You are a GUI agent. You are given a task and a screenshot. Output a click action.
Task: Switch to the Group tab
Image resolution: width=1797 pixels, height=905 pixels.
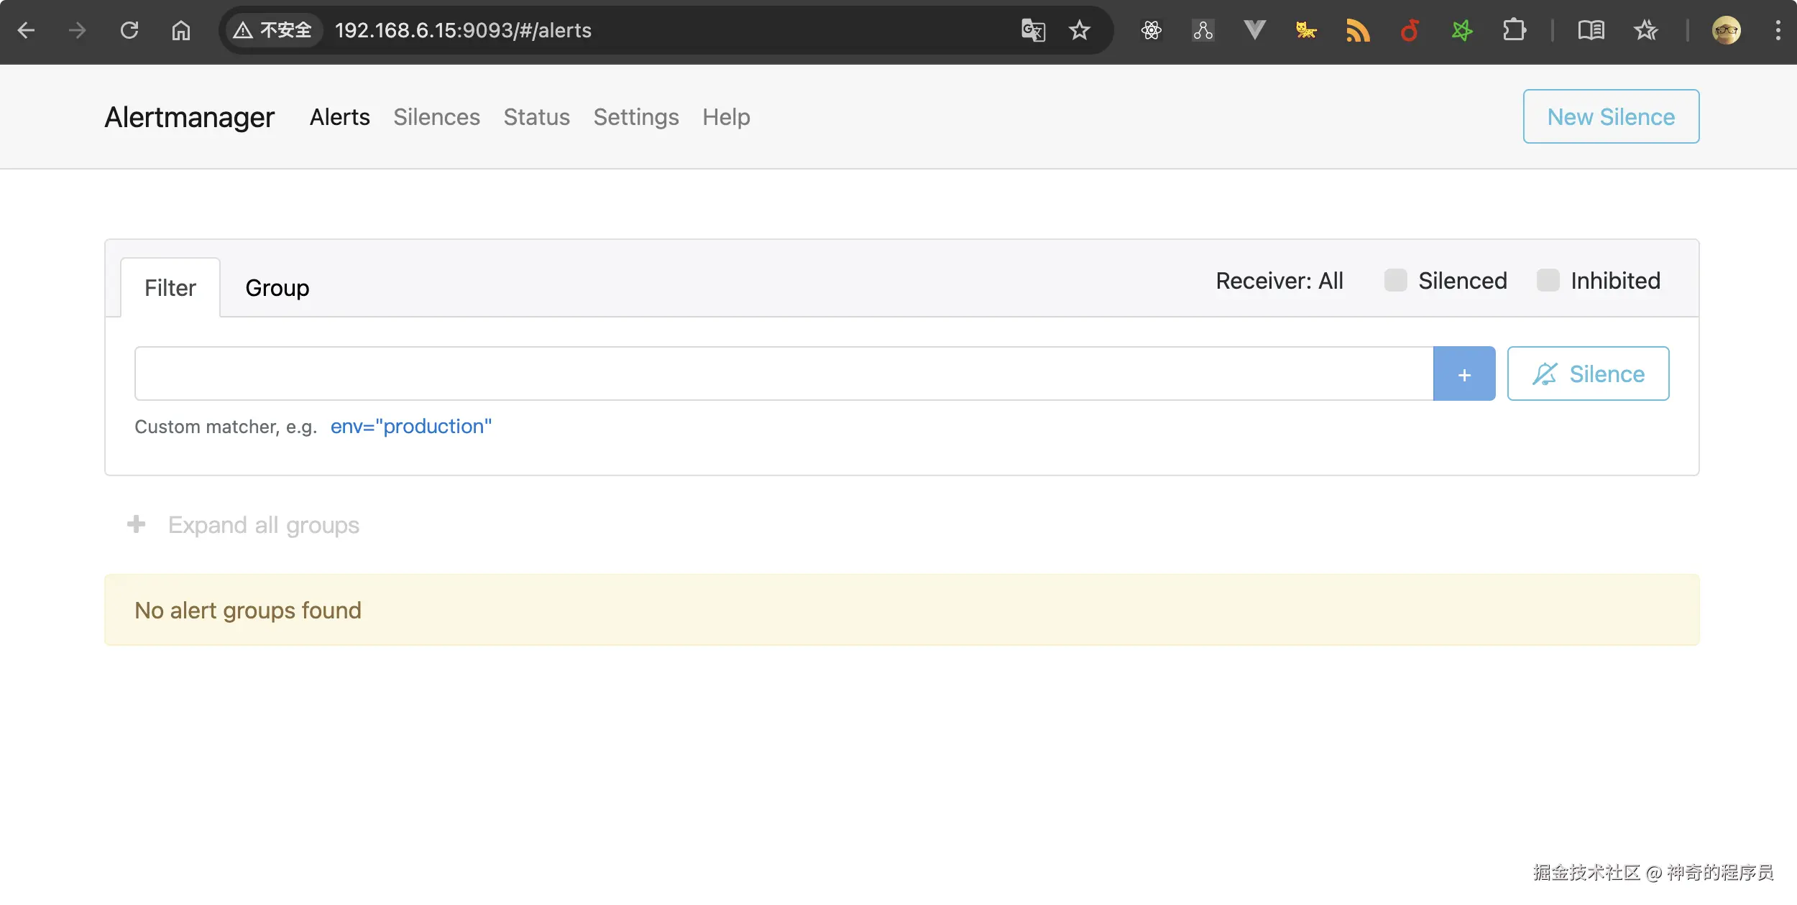coord(277,288)
